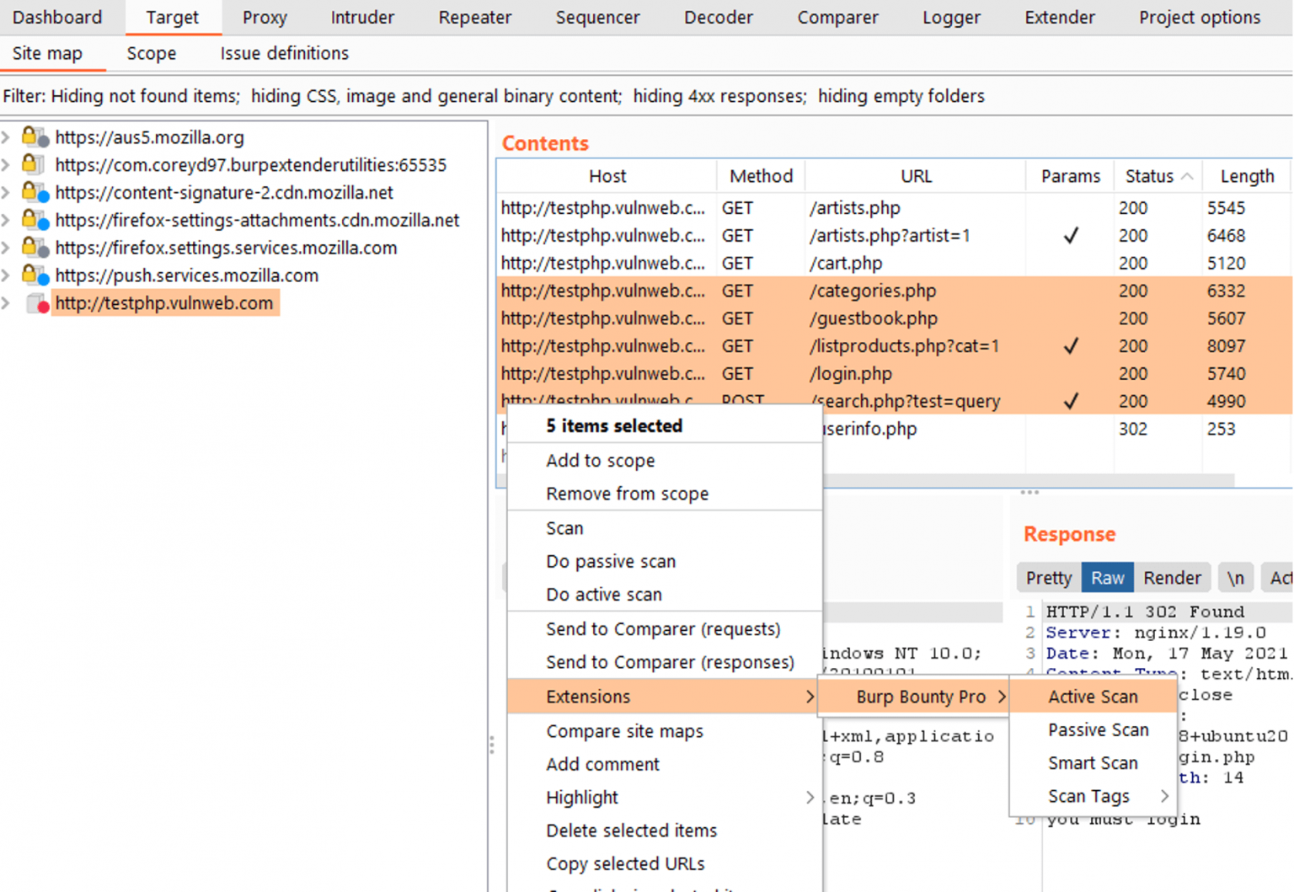Open the Scan Tags submenu arrow
Viewport: 1294px width, 892px height.
1165,796
